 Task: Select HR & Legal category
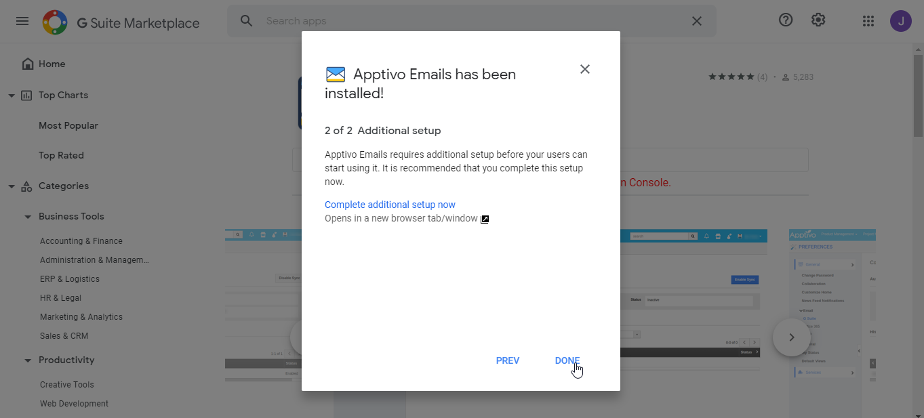click(x=60, y=298)
